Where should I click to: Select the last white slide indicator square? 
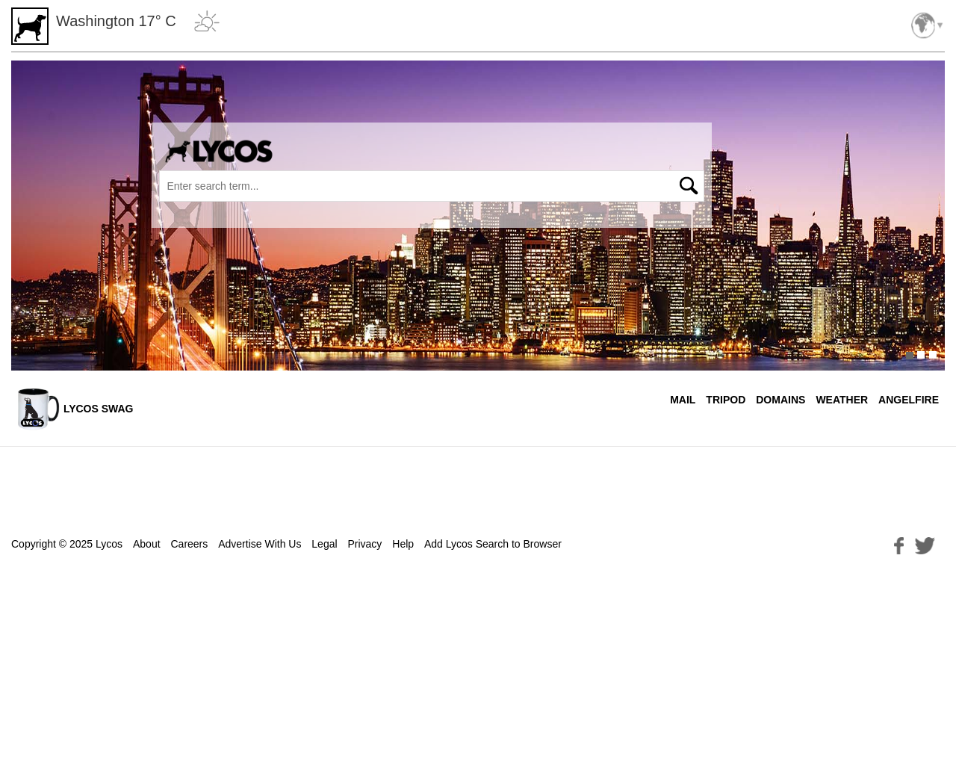click(933, 355)
